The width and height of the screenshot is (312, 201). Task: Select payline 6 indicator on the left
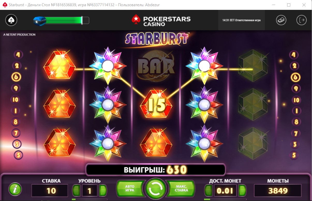(17, 77)
